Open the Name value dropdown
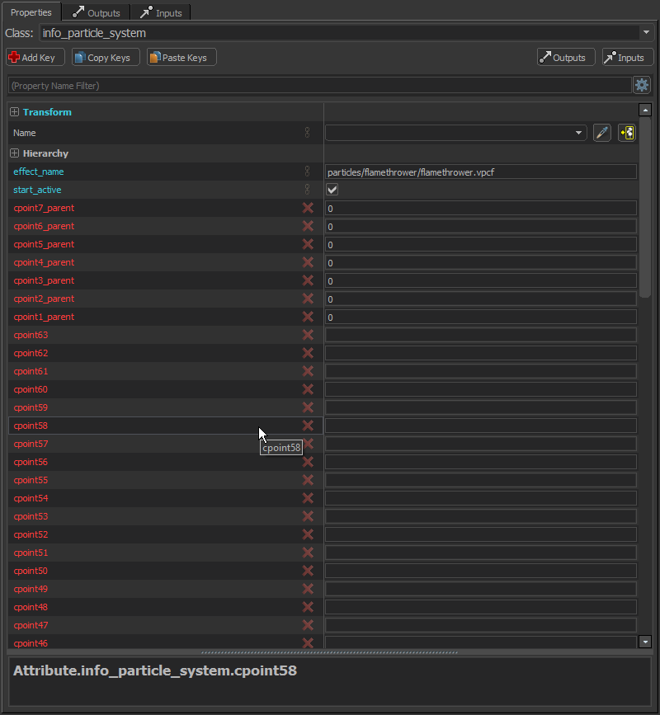 (577, 133)
